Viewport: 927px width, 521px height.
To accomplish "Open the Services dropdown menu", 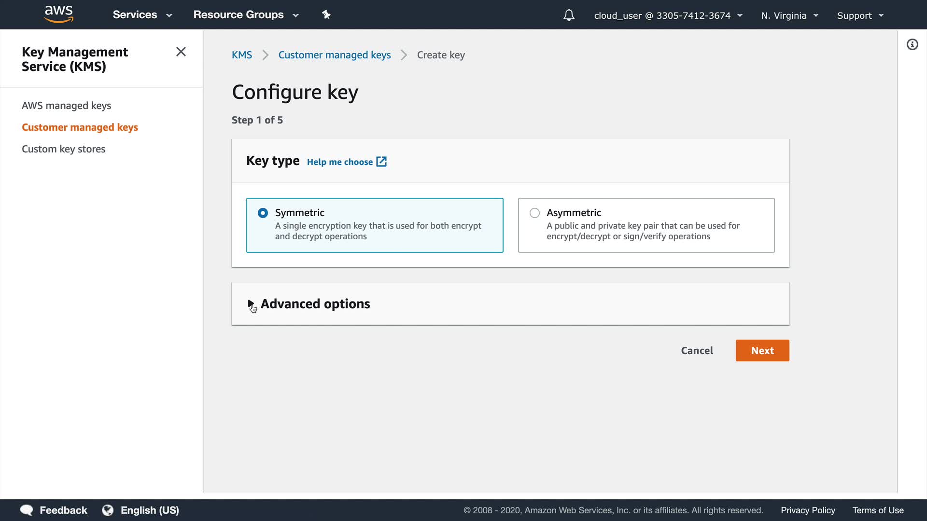I will [142, 15].
